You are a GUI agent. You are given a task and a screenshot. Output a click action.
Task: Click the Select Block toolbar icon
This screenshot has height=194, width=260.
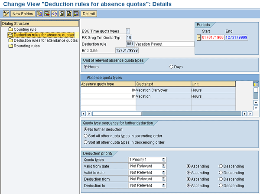(68, 14)
